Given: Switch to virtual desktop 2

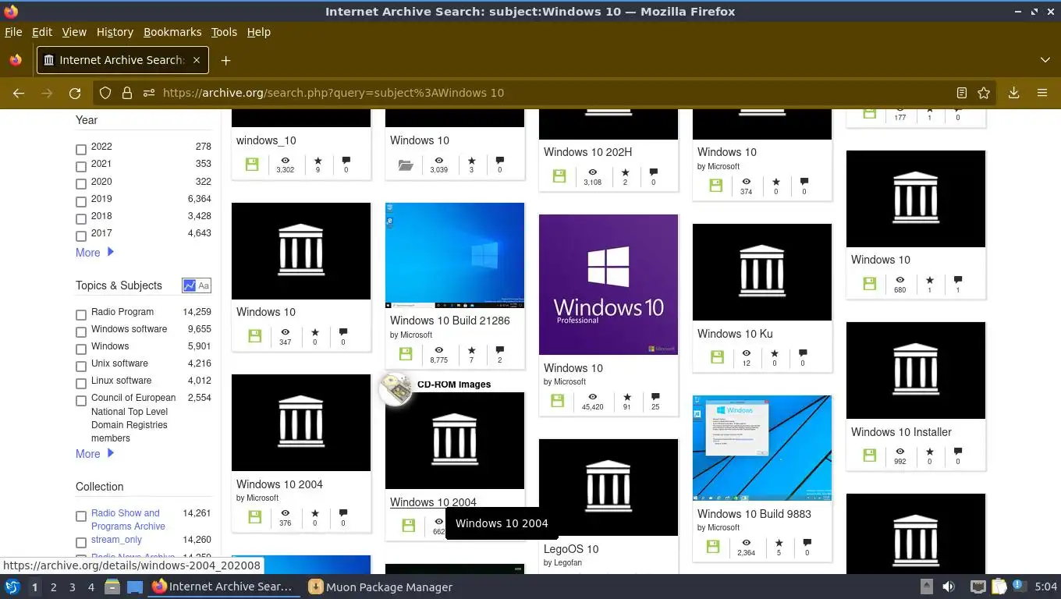Looking at the screenshot, I should [53, 587].
